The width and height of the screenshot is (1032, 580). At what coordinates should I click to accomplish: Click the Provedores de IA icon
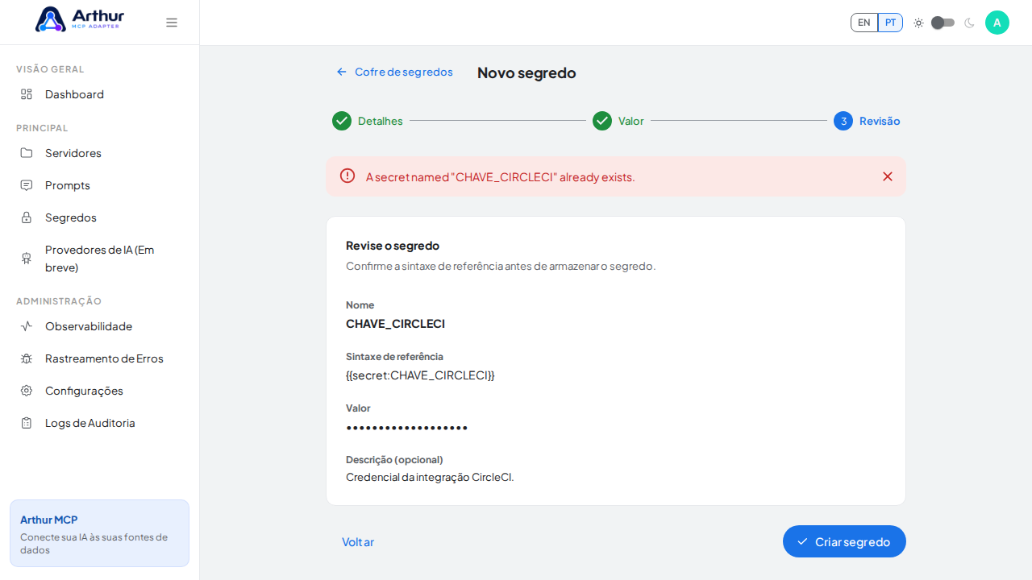(27, 259)
